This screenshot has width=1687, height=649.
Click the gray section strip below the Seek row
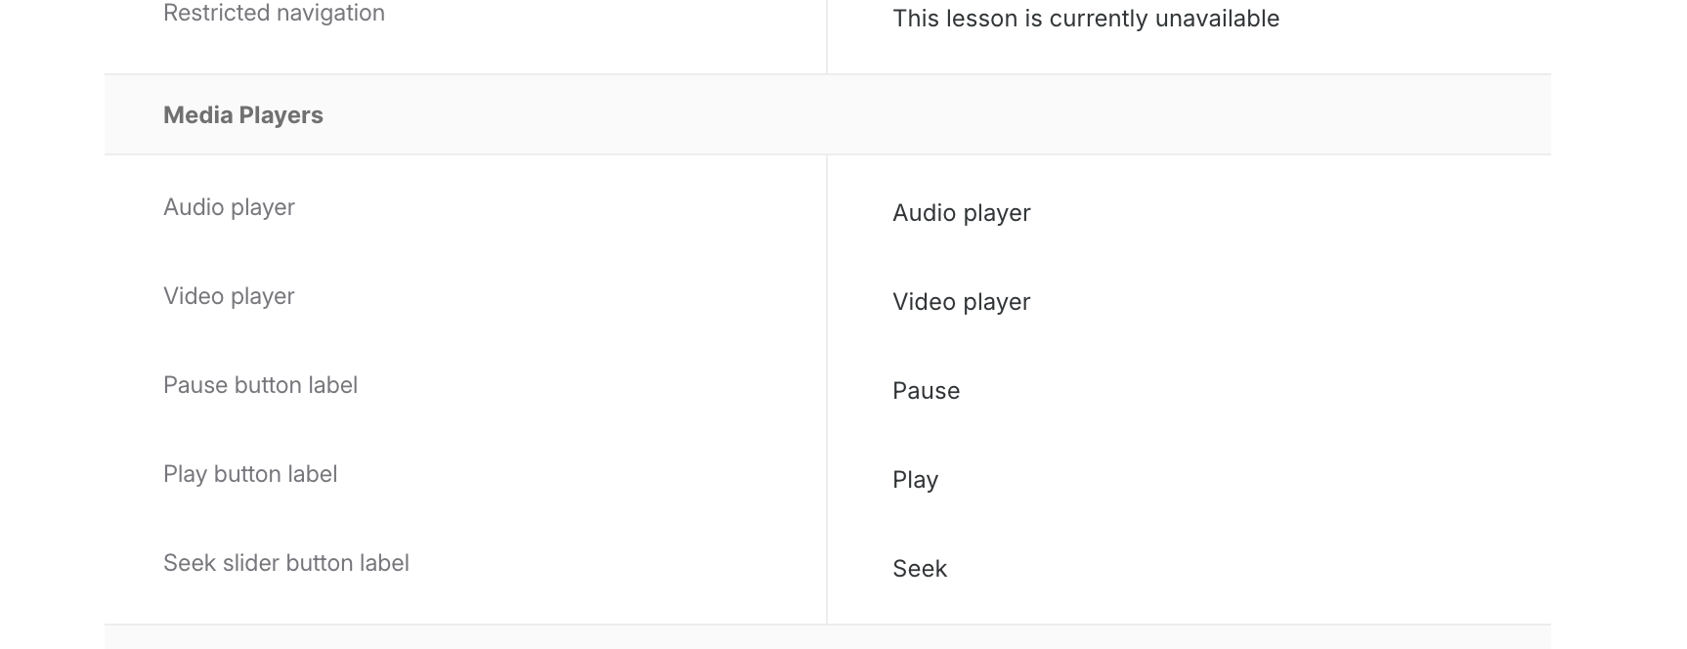(x=827, y=637)
